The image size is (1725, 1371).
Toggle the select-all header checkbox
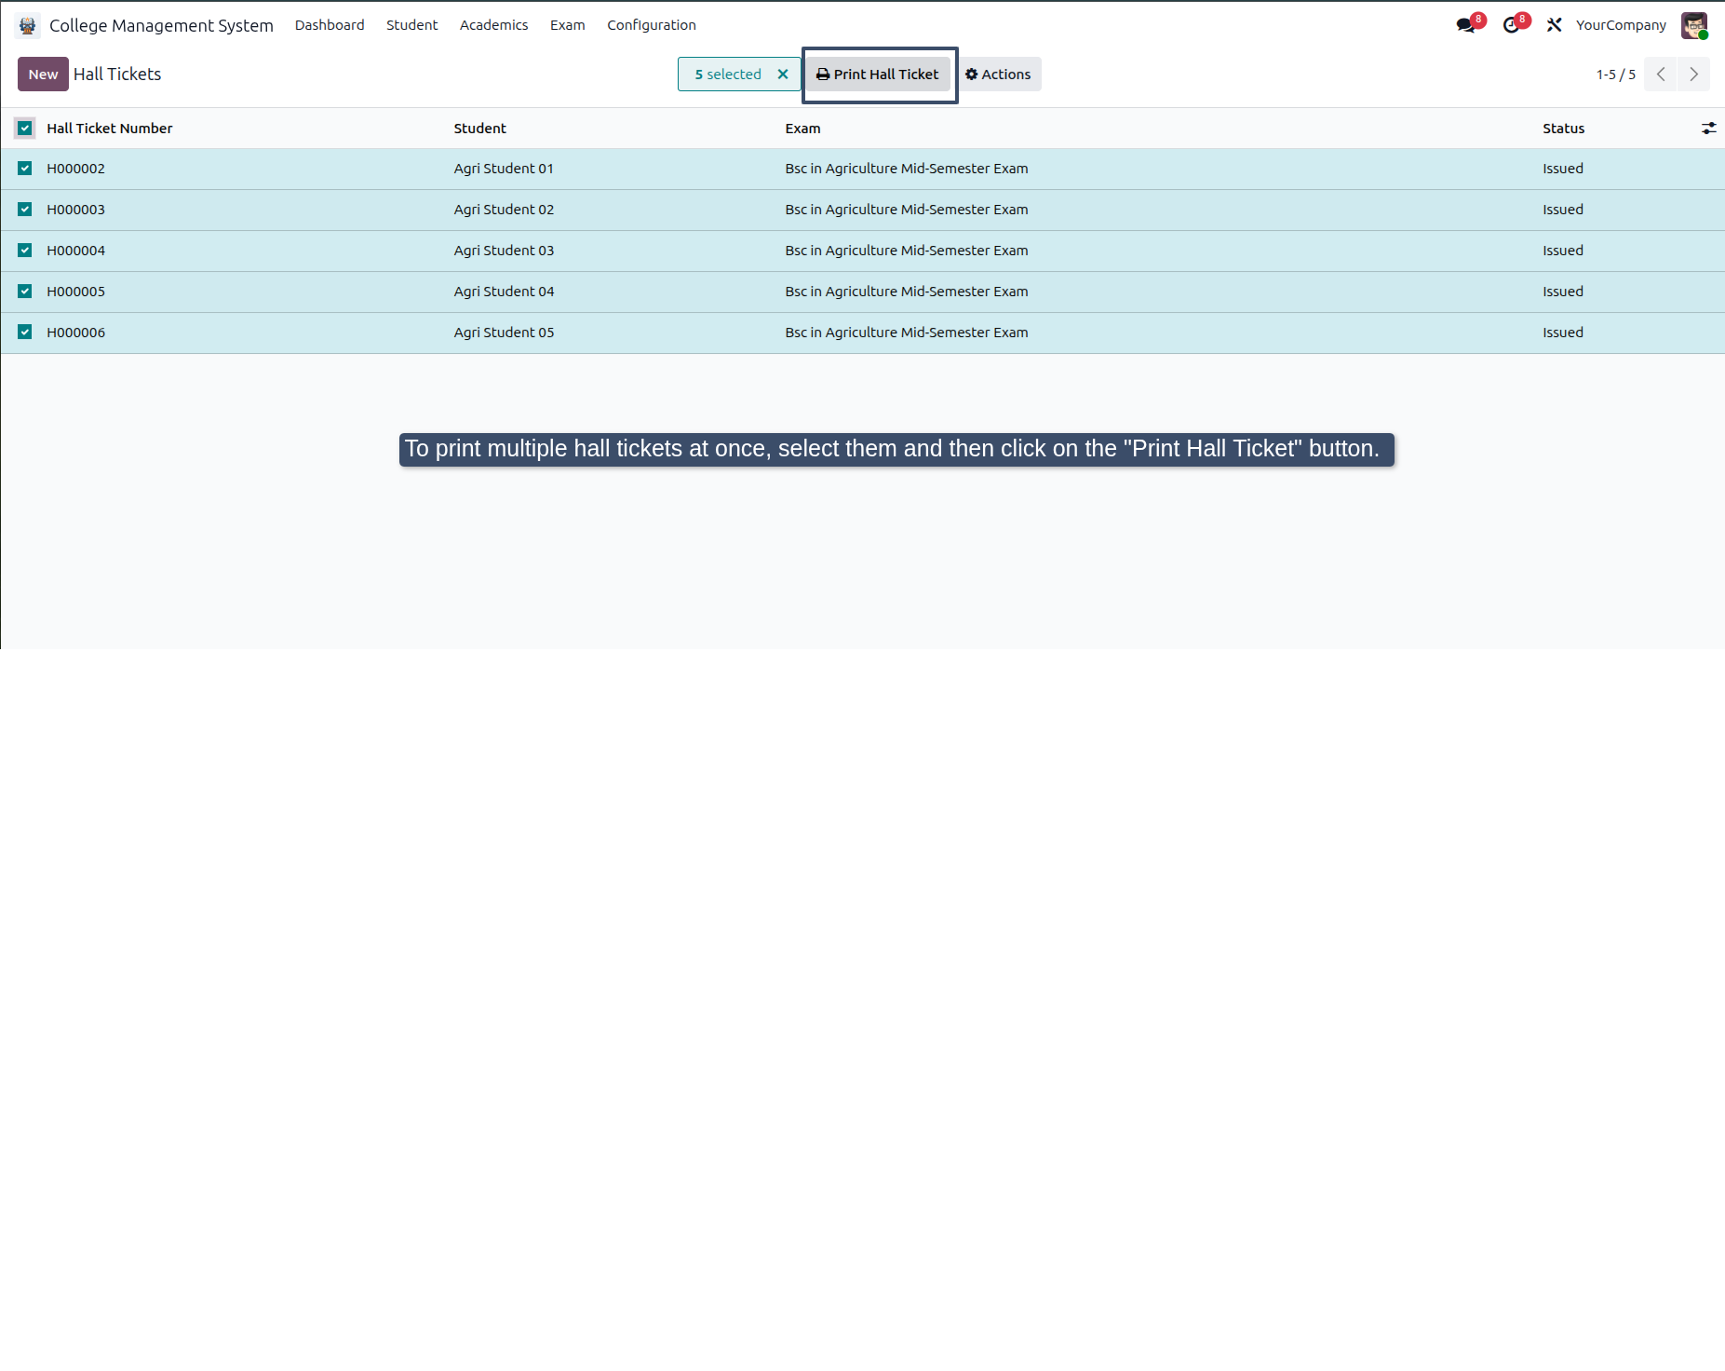pos(25,129)
